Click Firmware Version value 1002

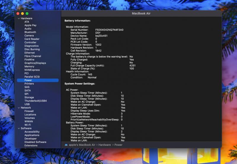tap(98, 45)
